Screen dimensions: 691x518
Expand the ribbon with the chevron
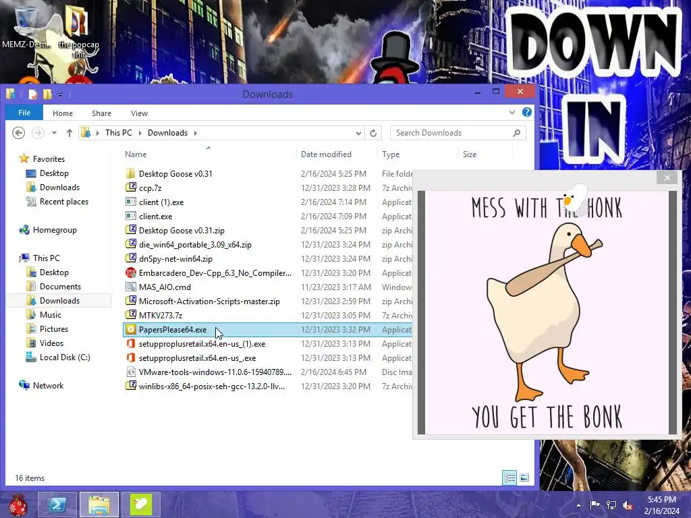[x=512, y=113]
